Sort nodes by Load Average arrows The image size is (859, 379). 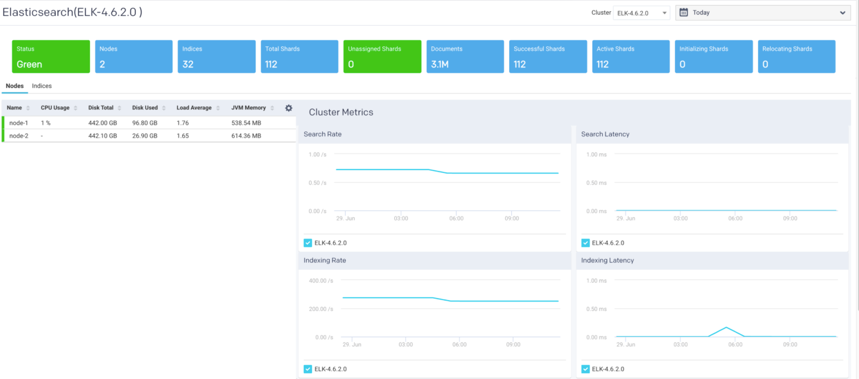218,108
